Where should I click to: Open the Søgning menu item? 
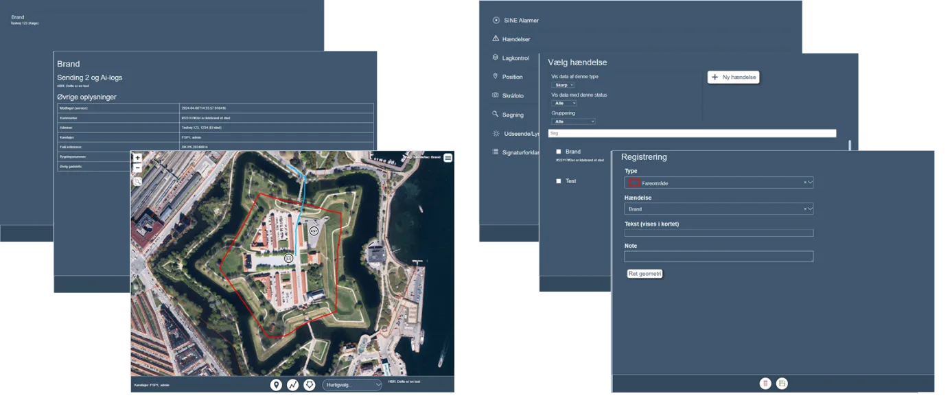coord(508,115)
